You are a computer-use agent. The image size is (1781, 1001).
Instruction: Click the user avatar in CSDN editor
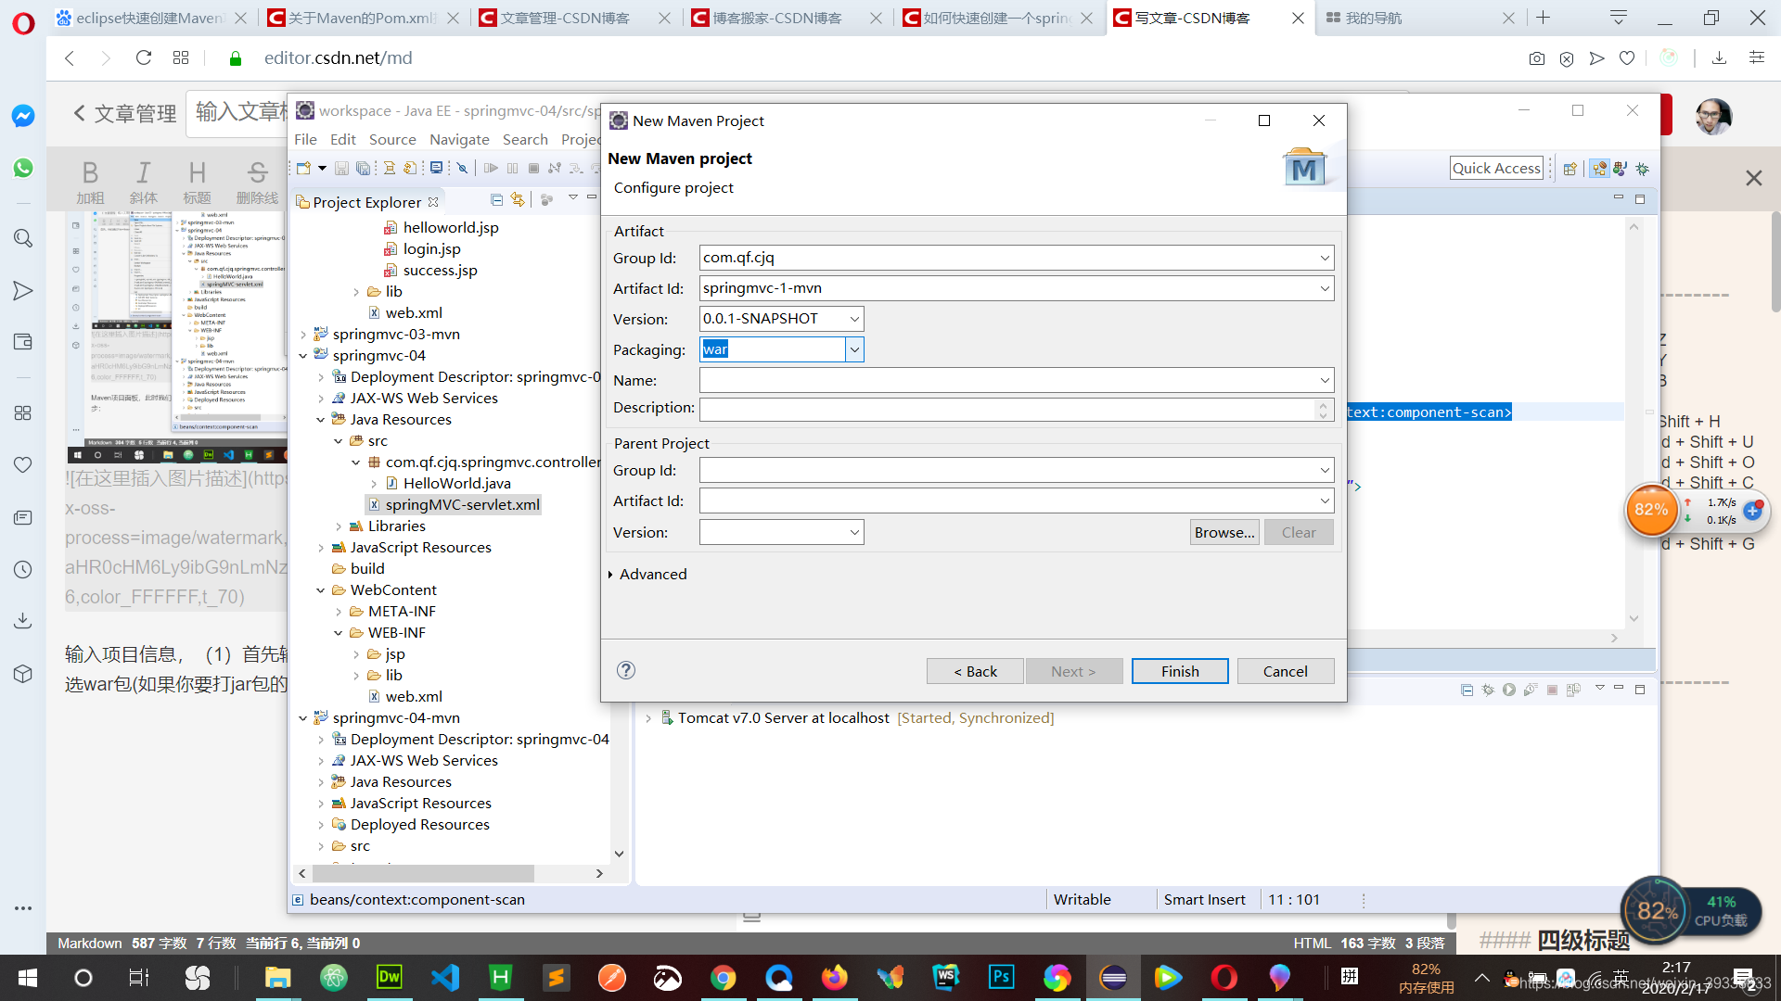1712,116
